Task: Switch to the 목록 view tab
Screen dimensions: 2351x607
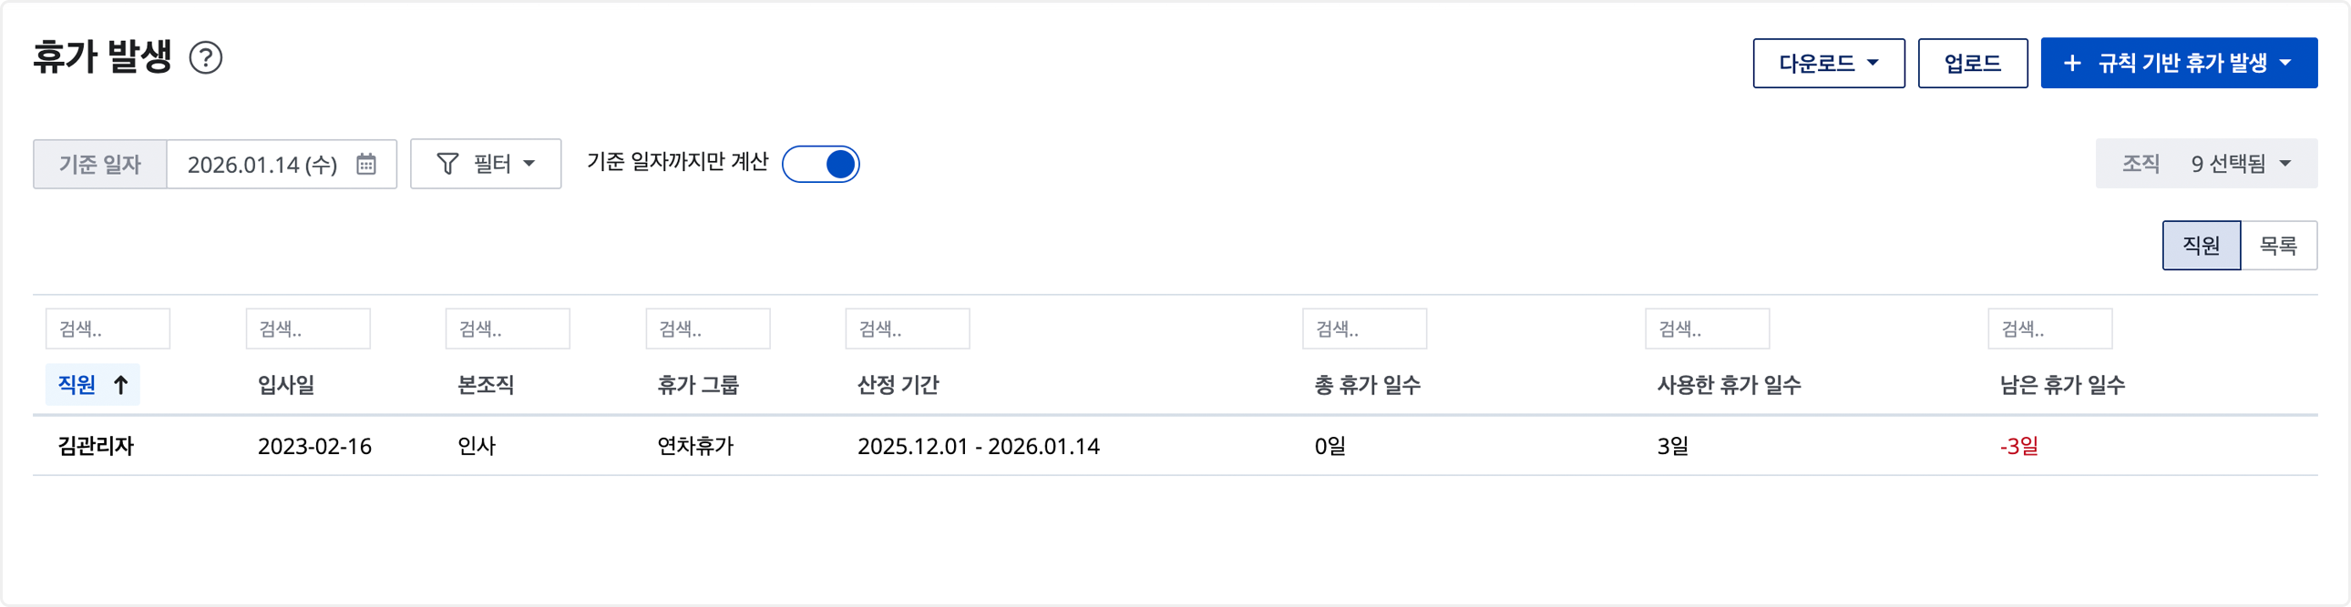Action: [x=2278, y=245]
